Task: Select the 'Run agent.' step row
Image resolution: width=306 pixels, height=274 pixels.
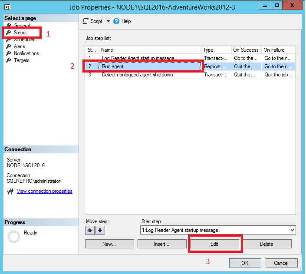Action: [190, 66]
